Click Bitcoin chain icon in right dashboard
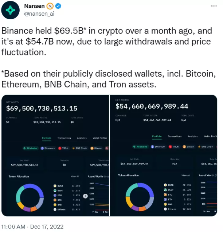223x232 pixels. point(184,147)
